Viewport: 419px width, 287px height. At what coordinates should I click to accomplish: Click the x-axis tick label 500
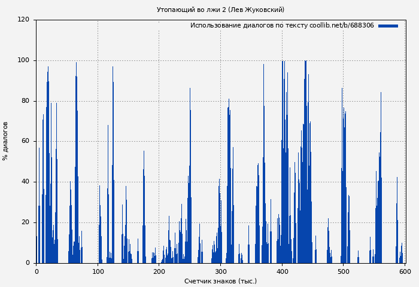pyautogui.click(x=344, y=271)
